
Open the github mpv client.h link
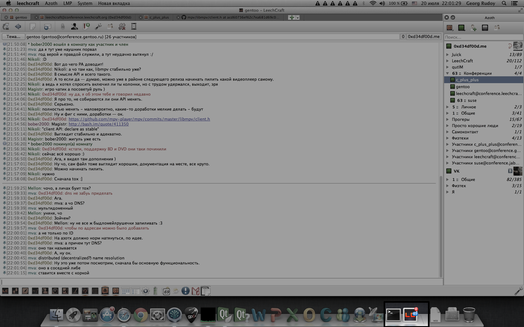[139, 119]
